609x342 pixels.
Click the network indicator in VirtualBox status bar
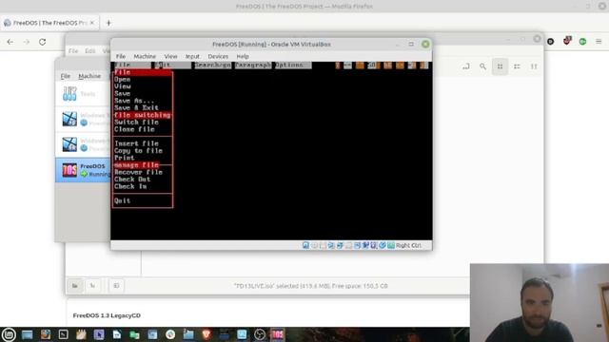pyautogui.click(x=331, y=245)
